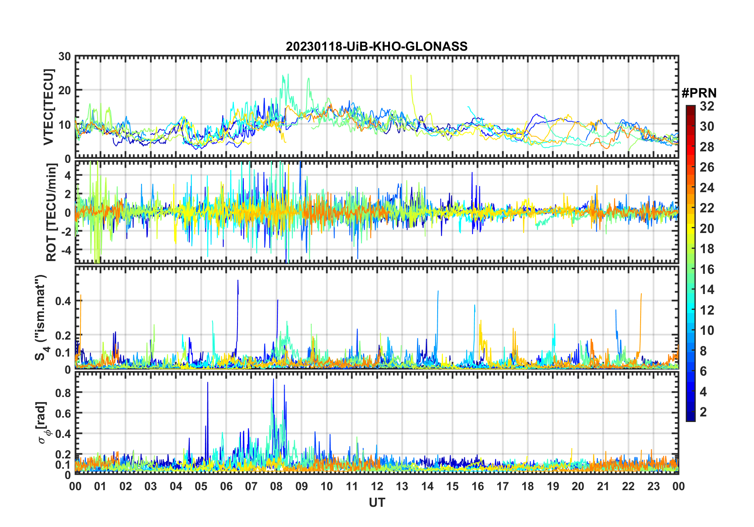Click x-axis hour label 15

point(452,486)
